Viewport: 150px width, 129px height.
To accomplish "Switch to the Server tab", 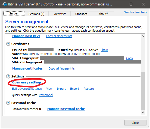I will point(14,14).
